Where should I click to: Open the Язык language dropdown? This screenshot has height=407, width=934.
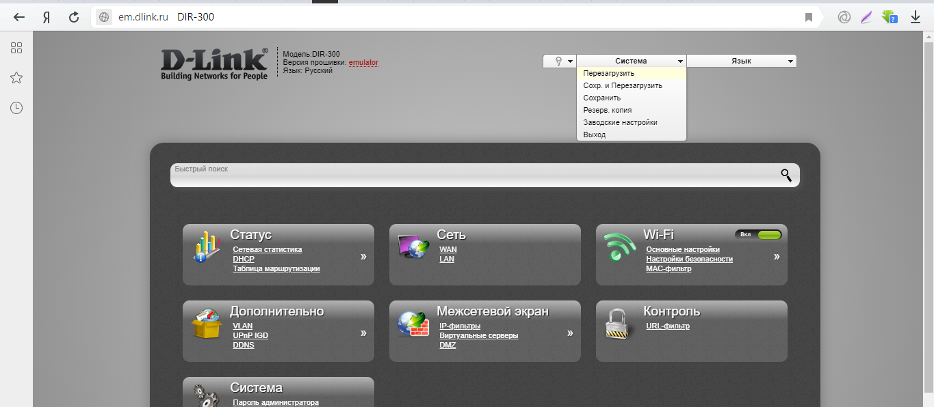tap(742, 61)
